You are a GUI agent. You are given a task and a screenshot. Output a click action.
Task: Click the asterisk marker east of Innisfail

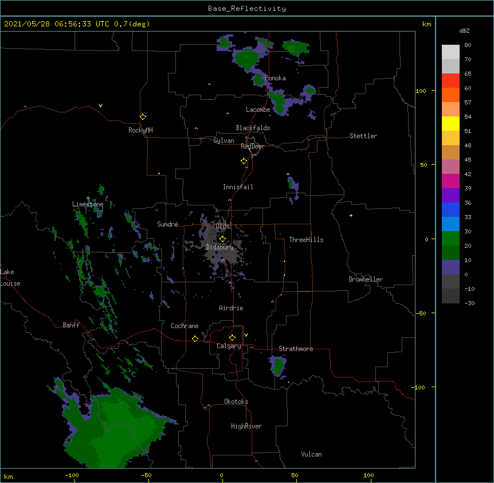(x=288, y=174)
